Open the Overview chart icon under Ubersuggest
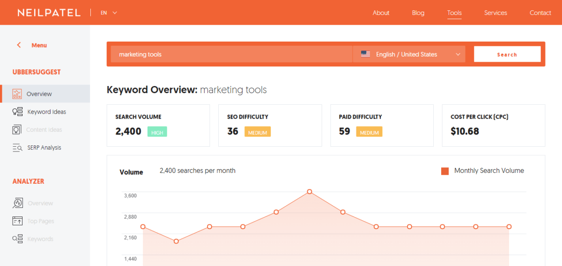 (x=17, y=93)
